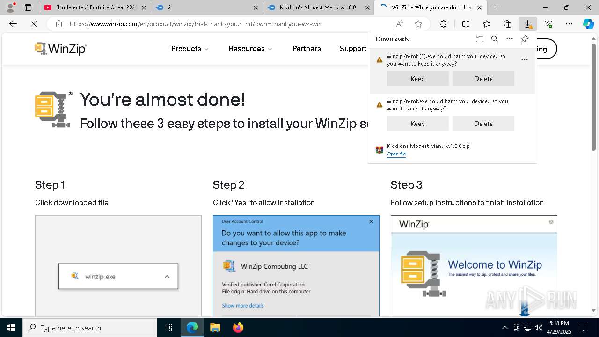Open split screen view icon
The height and width of the screenshot is (337, 599).
[466, 24]
